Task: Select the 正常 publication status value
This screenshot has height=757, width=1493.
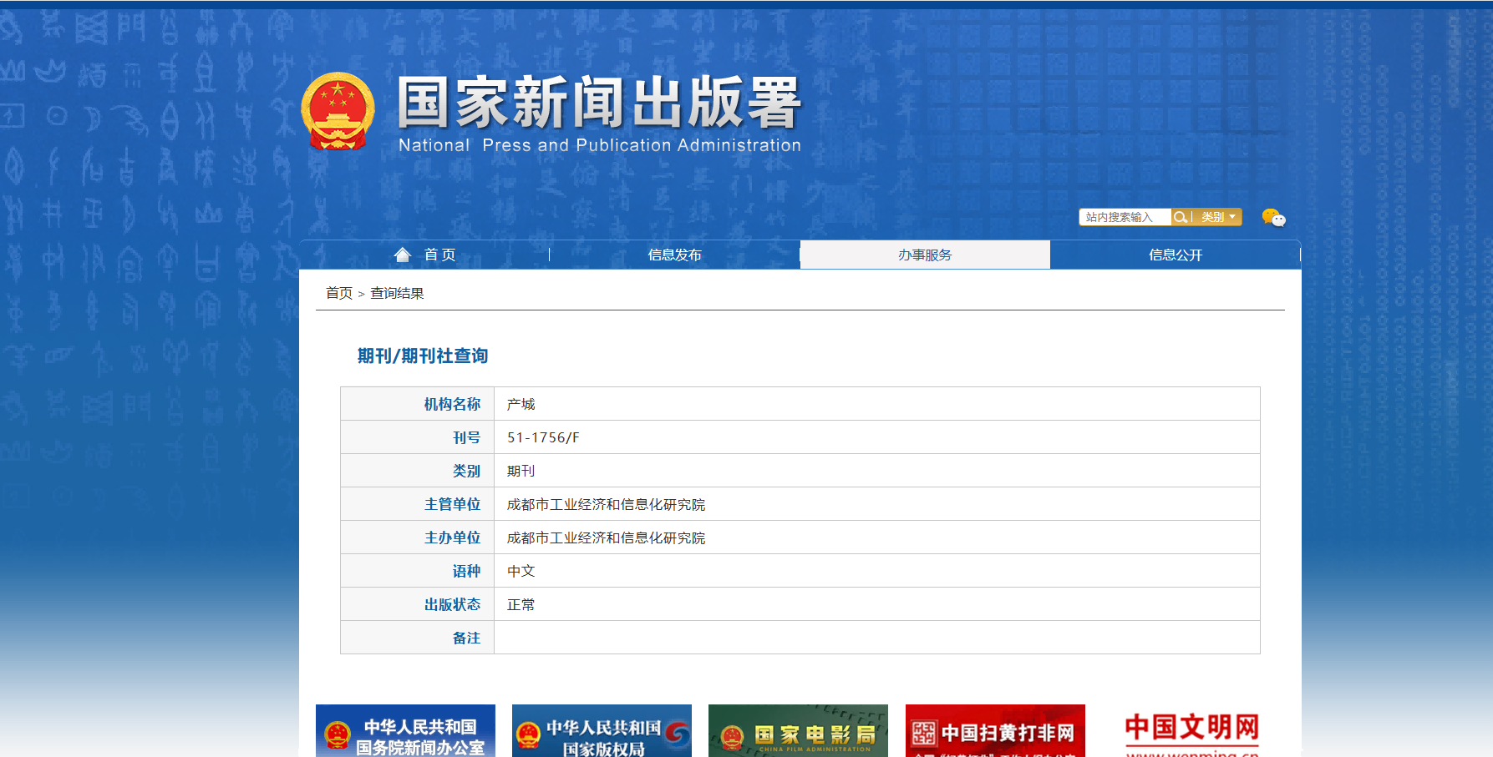Action: [x=521, y=604]
